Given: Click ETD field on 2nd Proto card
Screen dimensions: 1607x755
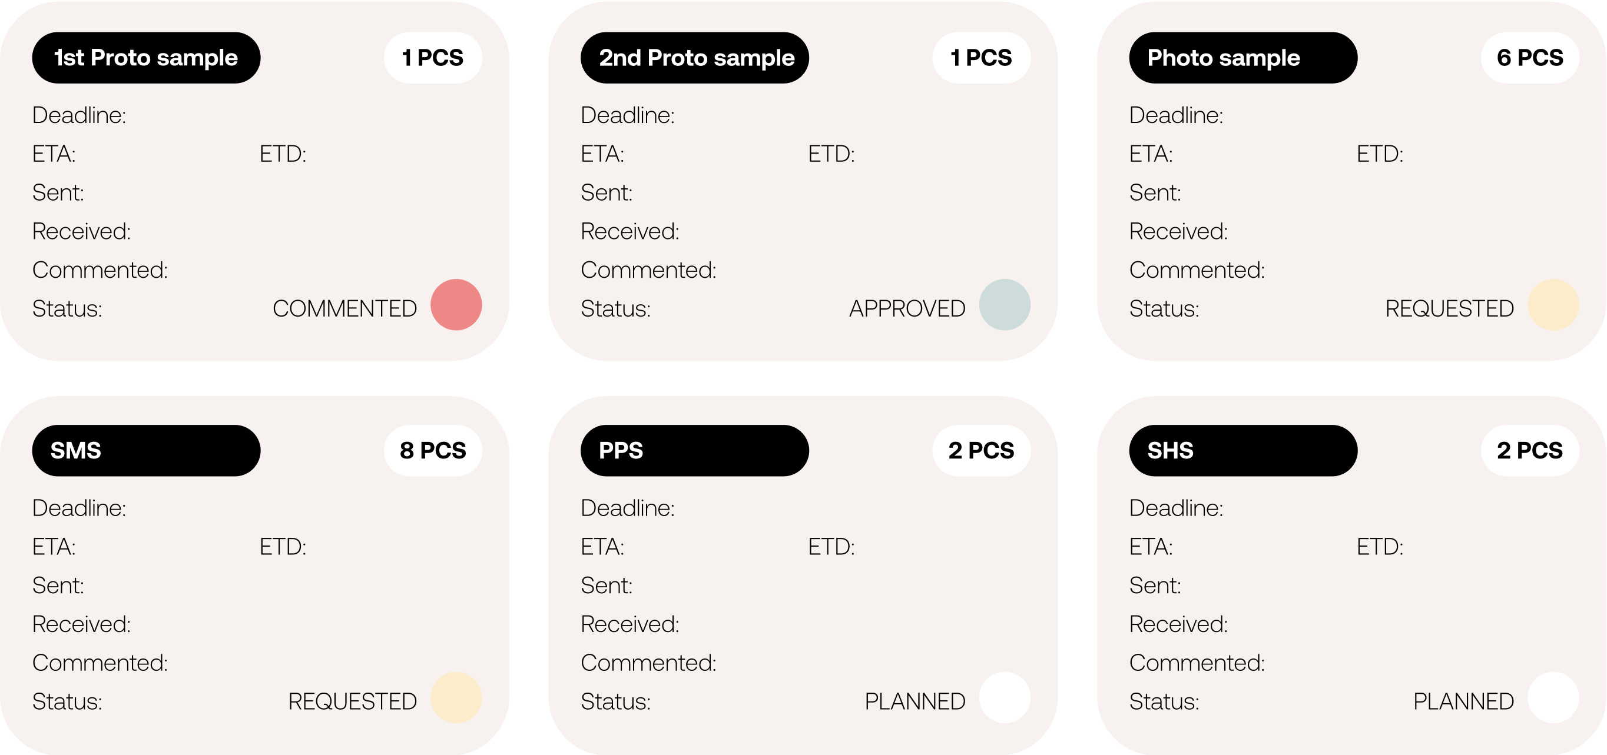Looking at the screenshot, I should point(831,154).
